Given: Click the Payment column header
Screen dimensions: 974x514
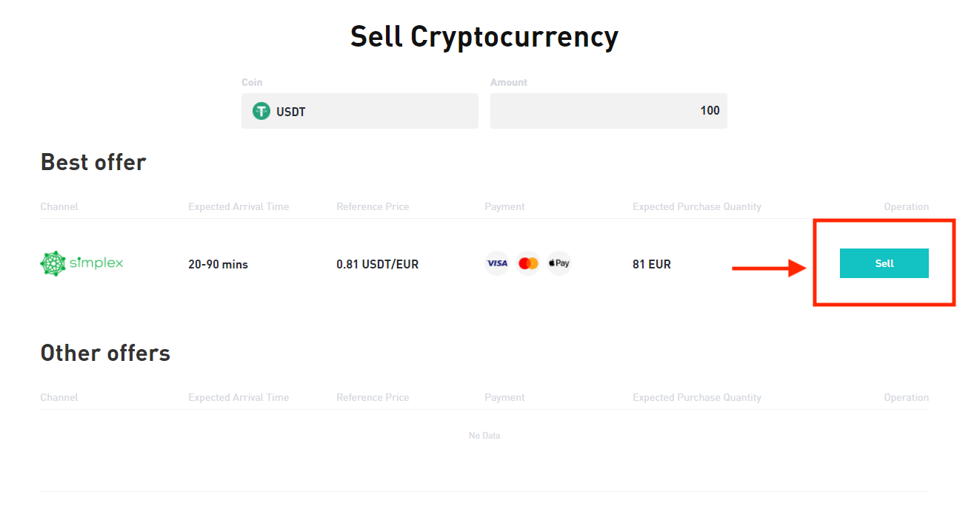Looking at the screenshot, I should [504, 206].
